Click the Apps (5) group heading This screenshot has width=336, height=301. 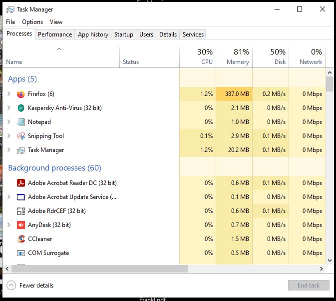pyautogui.click(x=22, y=79)
